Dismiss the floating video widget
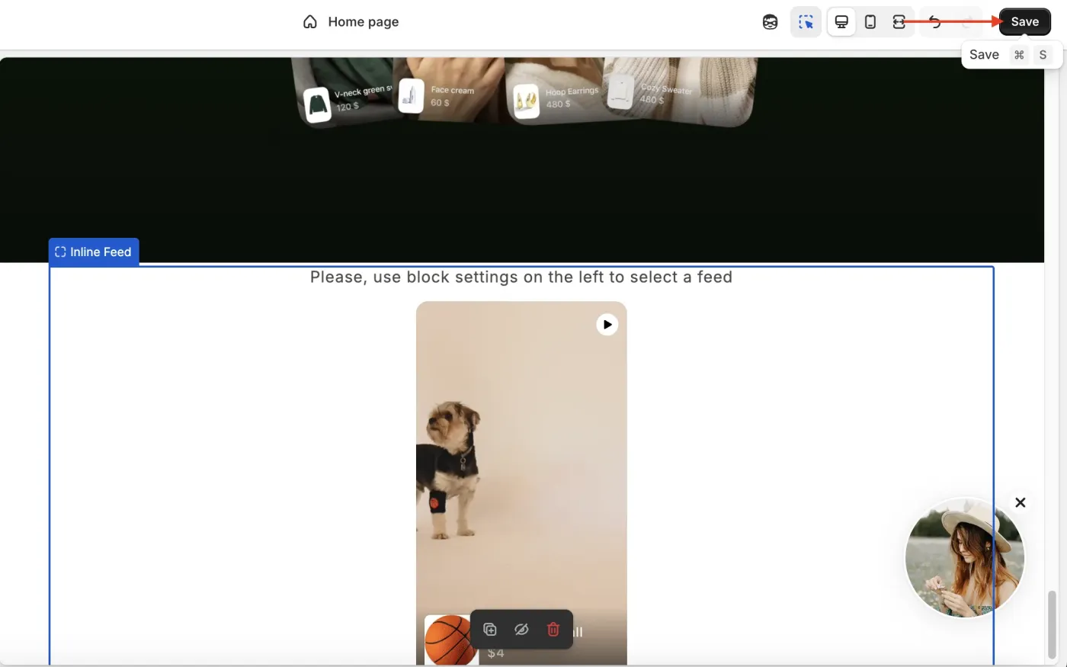The height and width of the screenshot is (667, 1067). click(x=1020, y=502)
